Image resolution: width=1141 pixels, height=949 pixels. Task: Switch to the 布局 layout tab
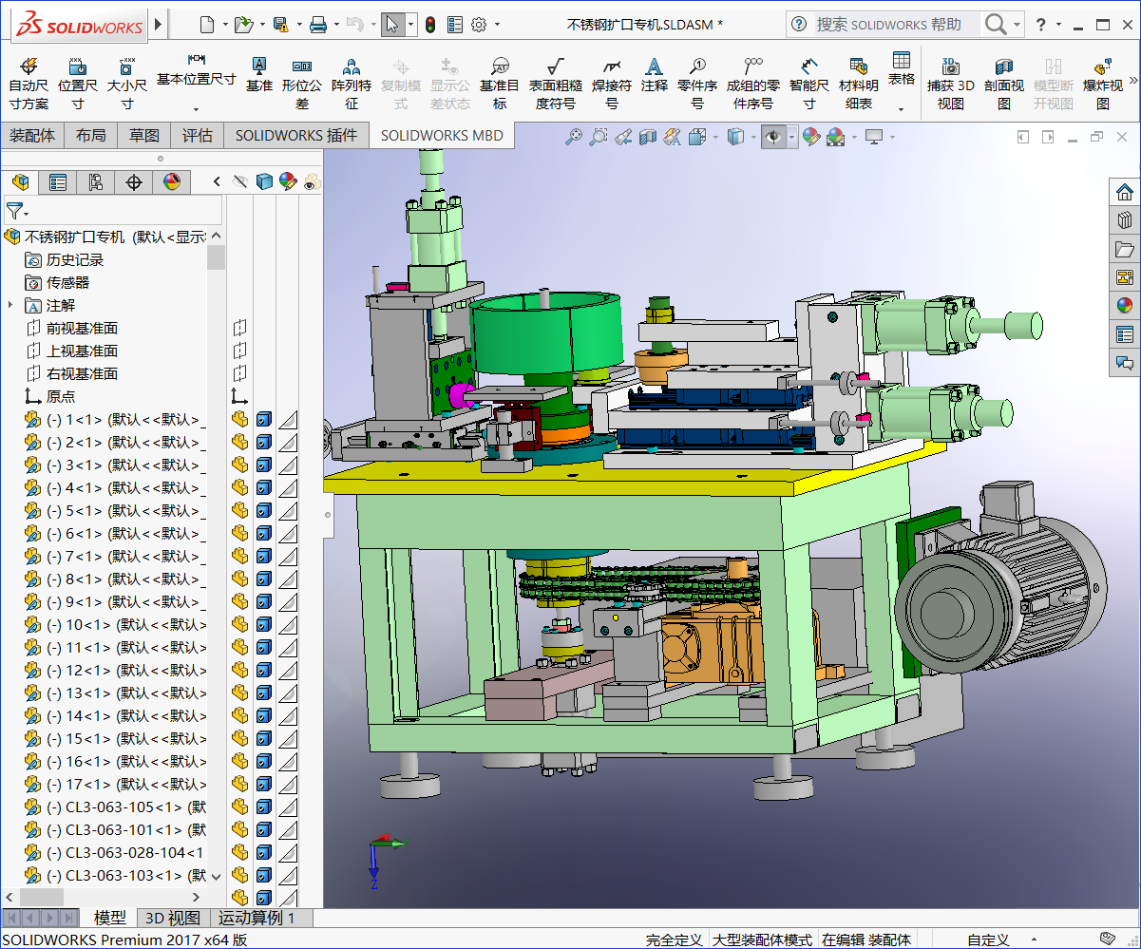point(91,136)
